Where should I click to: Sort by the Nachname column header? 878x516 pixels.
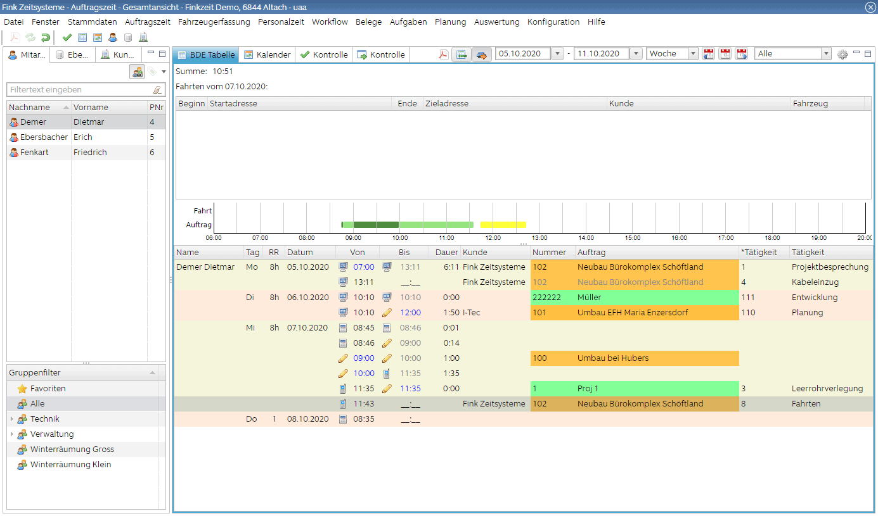pyautogui.click(x=39, y=107)
